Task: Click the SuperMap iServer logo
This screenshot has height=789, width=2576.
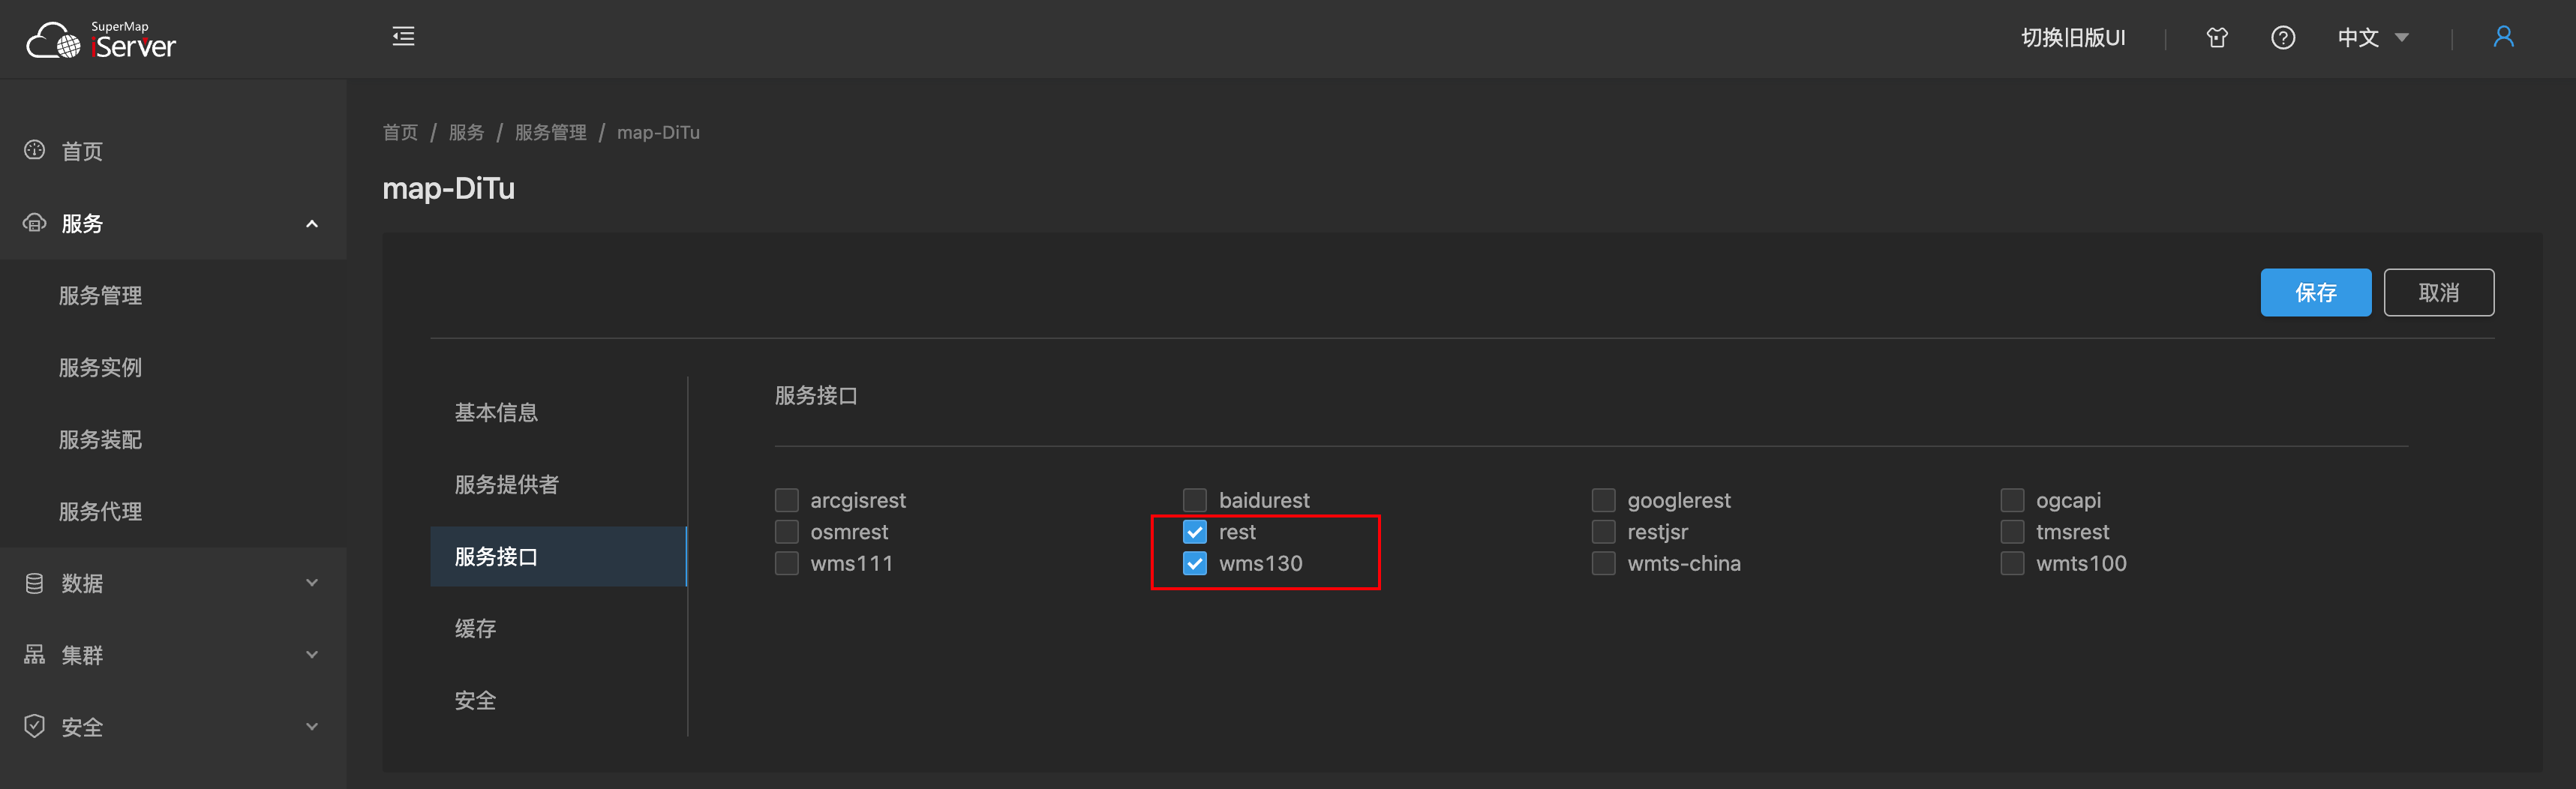Action: click(101, 40)
